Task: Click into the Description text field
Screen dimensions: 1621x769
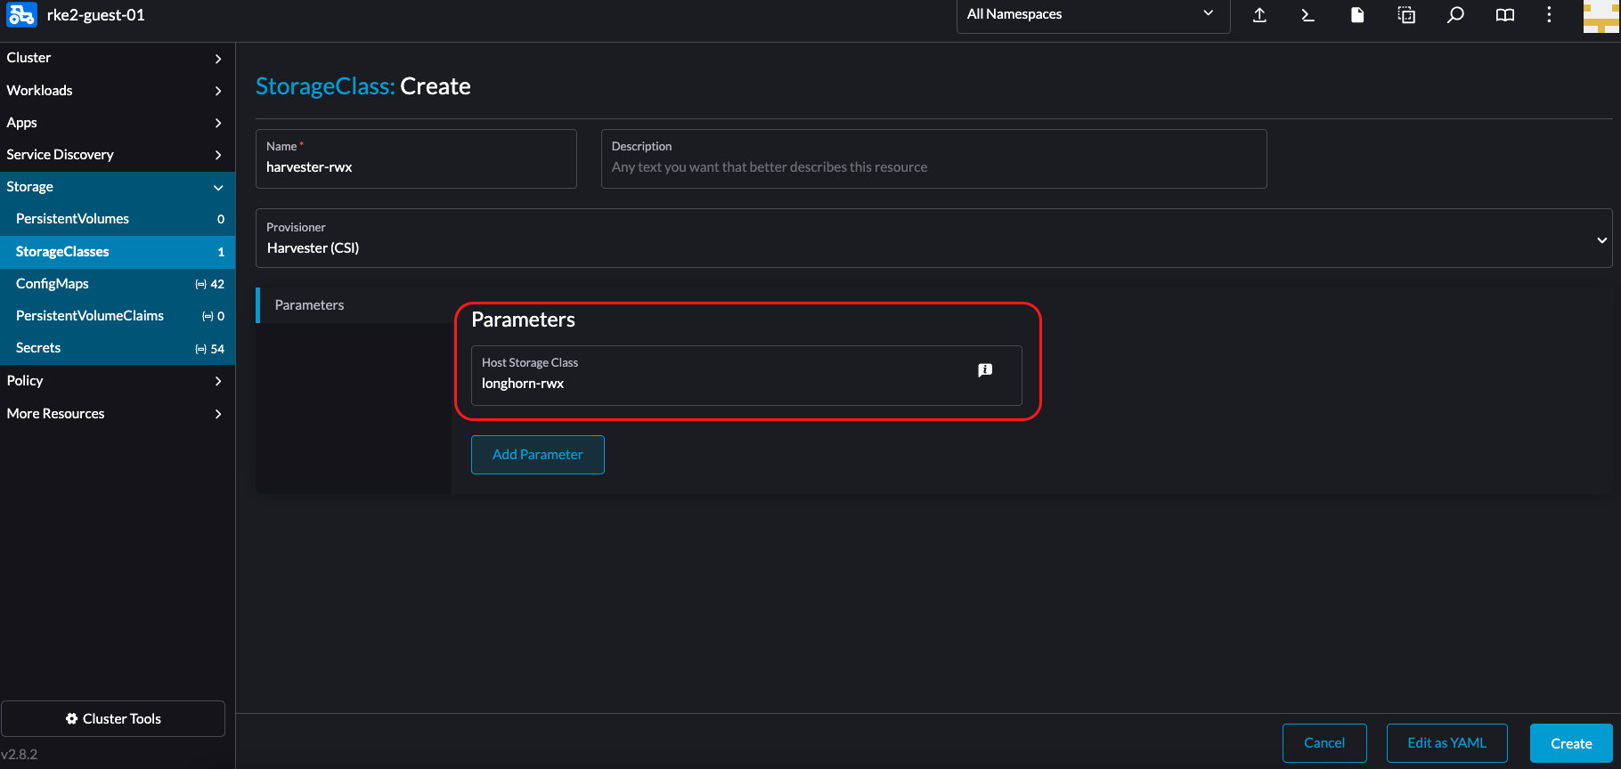Action: (933, 167)
